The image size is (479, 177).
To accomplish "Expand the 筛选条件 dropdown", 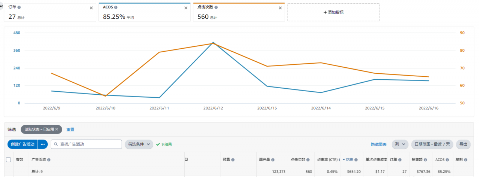I will (x=139, y=144).
